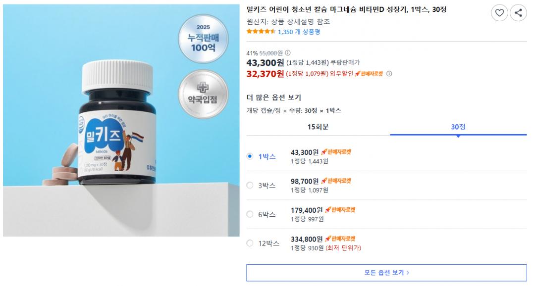
Task: Select the 1박스 radio option
Action: 250,156
